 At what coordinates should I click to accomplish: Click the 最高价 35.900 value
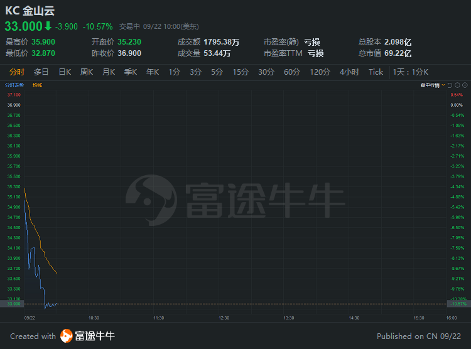(43, 42)
